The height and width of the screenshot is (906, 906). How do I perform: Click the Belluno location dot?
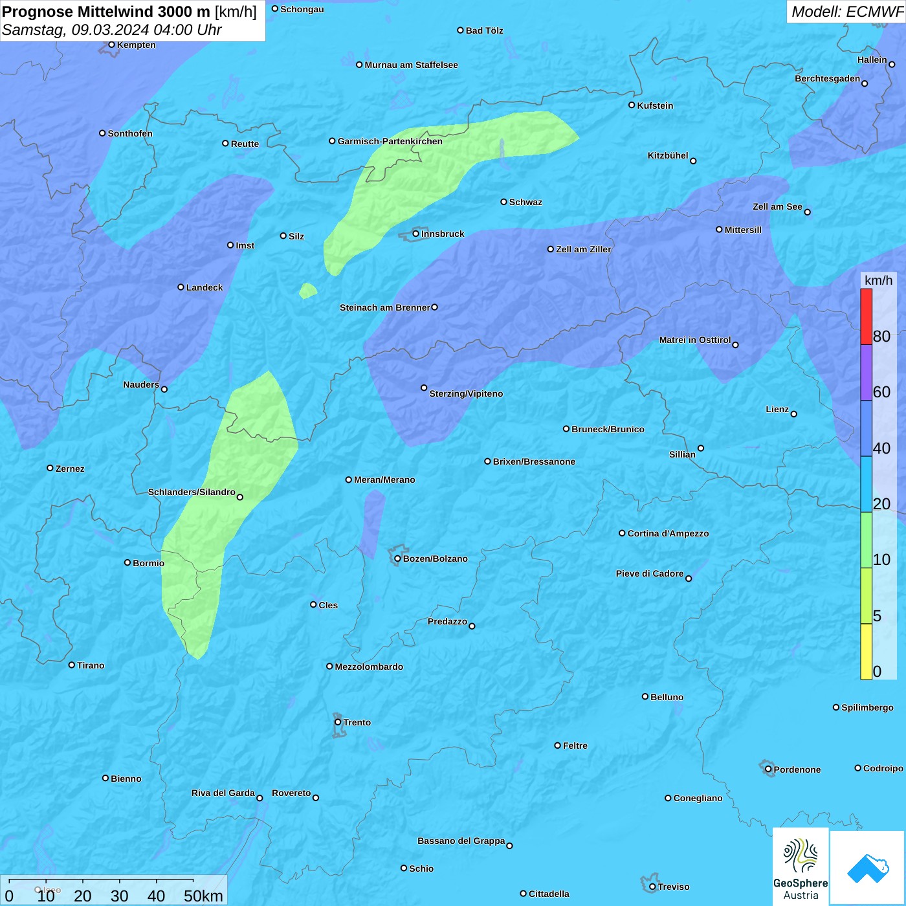coord(645,696)
